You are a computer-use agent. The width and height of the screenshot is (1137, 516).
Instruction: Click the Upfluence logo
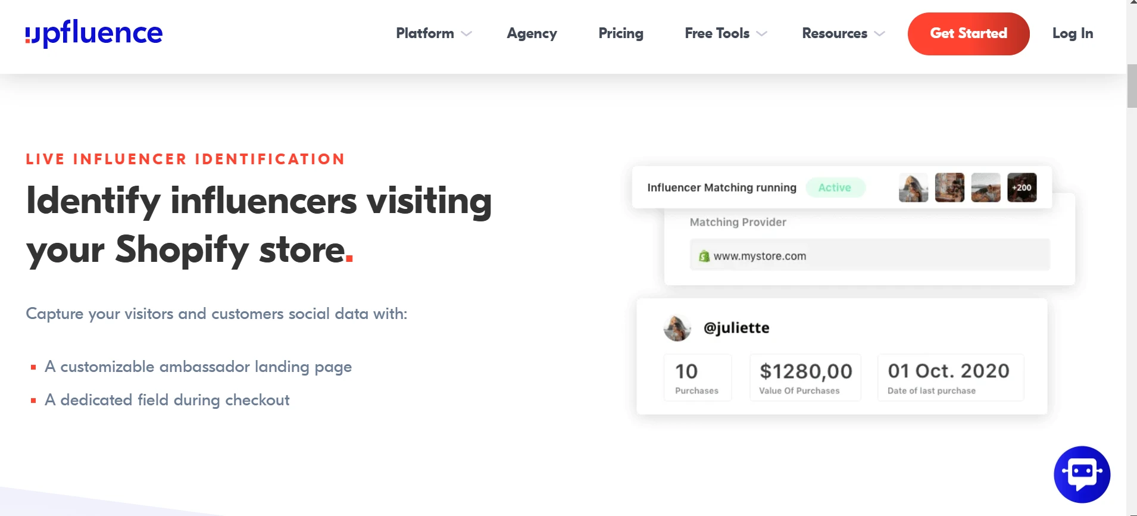94,33
